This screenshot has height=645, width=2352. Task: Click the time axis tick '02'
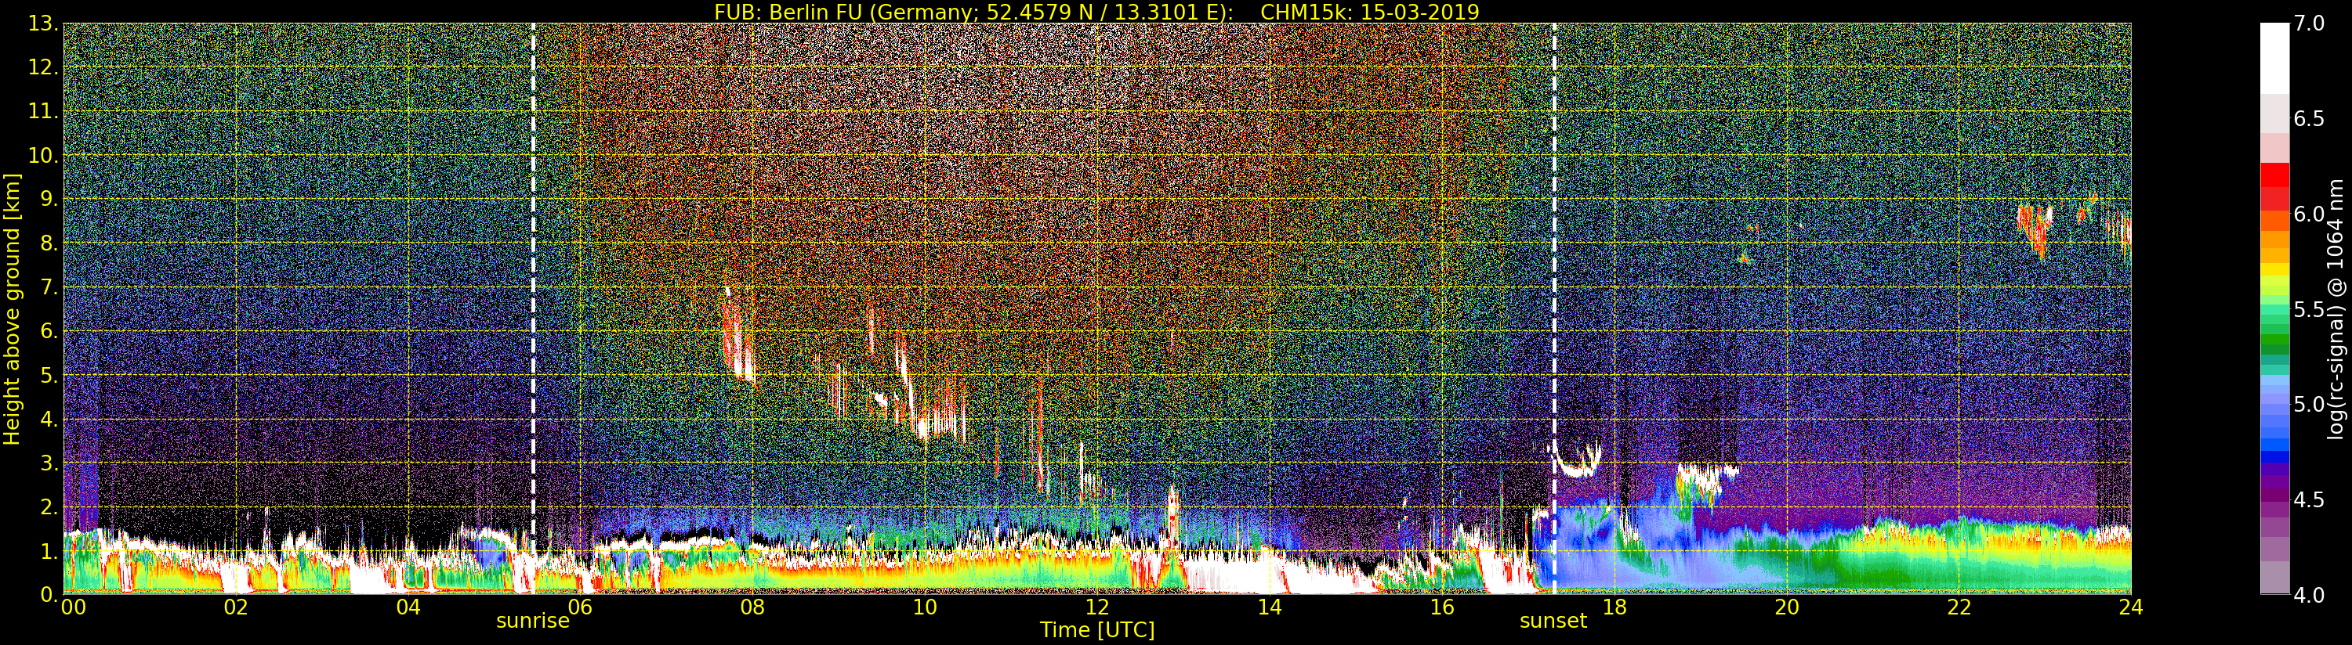pos(236,607)
